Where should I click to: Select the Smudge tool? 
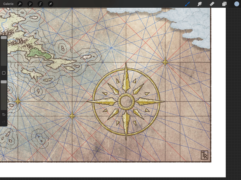coord(200,4)
